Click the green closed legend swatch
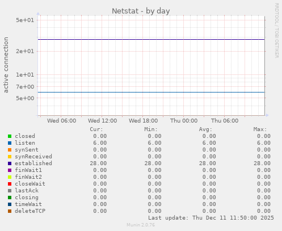 click(x=10, y=136)
